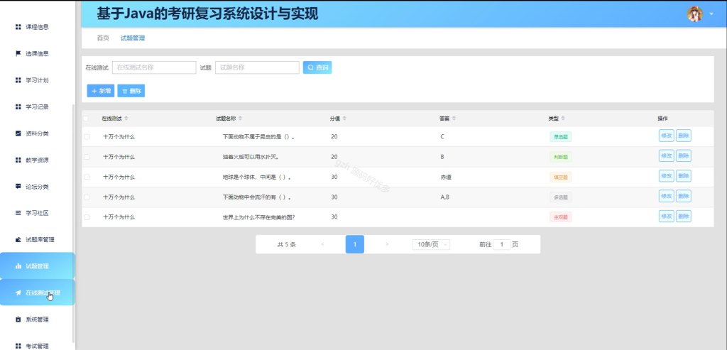Open 学习记录 in the sidebar

coord(37,106)
